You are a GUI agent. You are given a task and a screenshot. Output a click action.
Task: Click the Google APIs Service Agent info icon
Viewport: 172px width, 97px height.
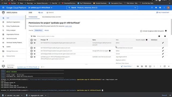pyautogui.click(x=110, y=51)
